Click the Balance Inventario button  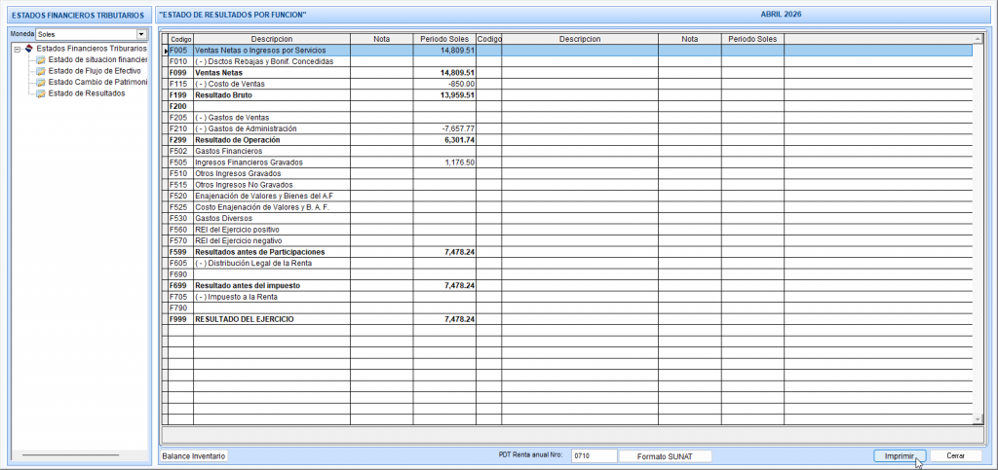pyautogui.click(x=194, y=456)
